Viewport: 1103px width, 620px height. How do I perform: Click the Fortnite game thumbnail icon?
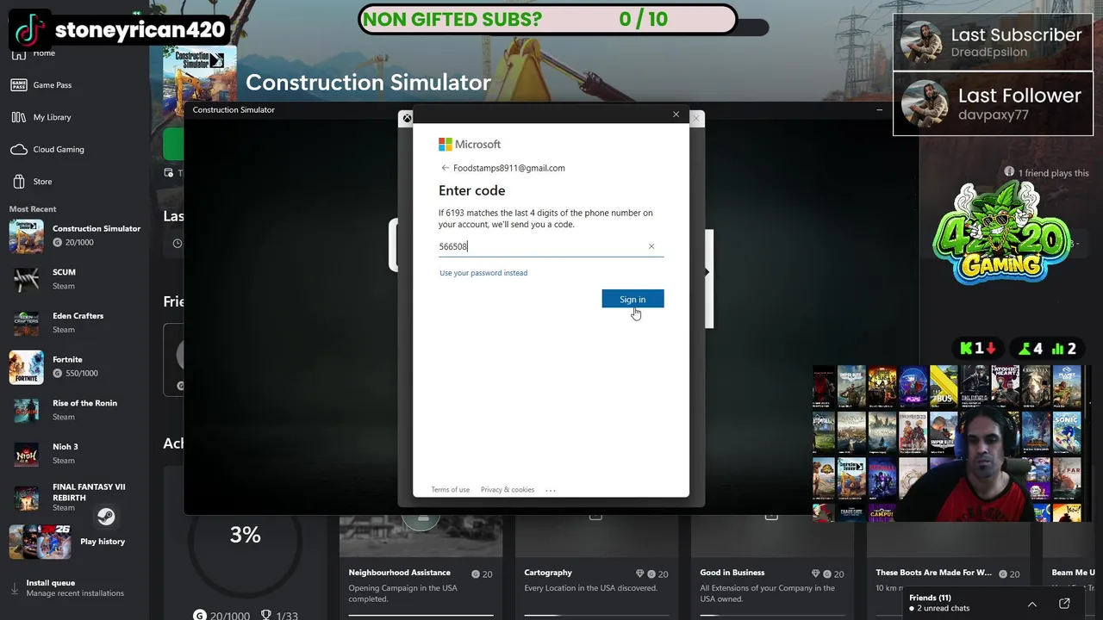[26, 367]
